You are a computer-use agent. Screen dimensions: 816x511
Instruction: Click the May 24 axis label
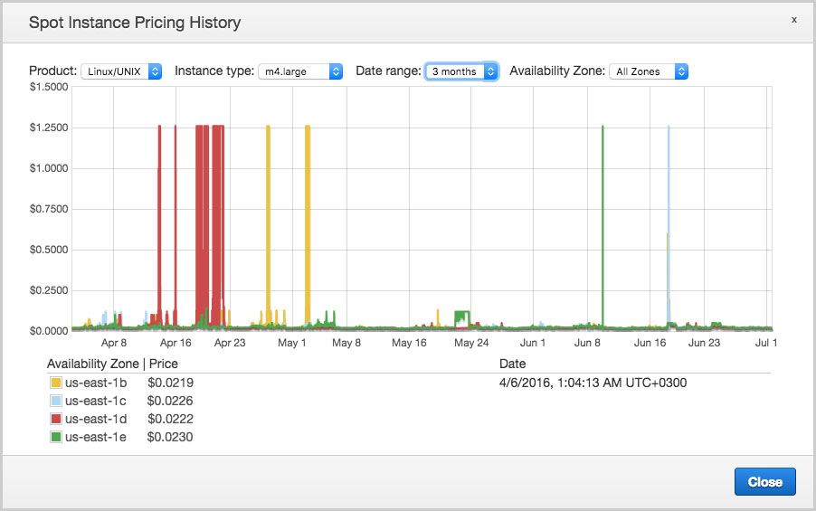(x=471, y=343)
